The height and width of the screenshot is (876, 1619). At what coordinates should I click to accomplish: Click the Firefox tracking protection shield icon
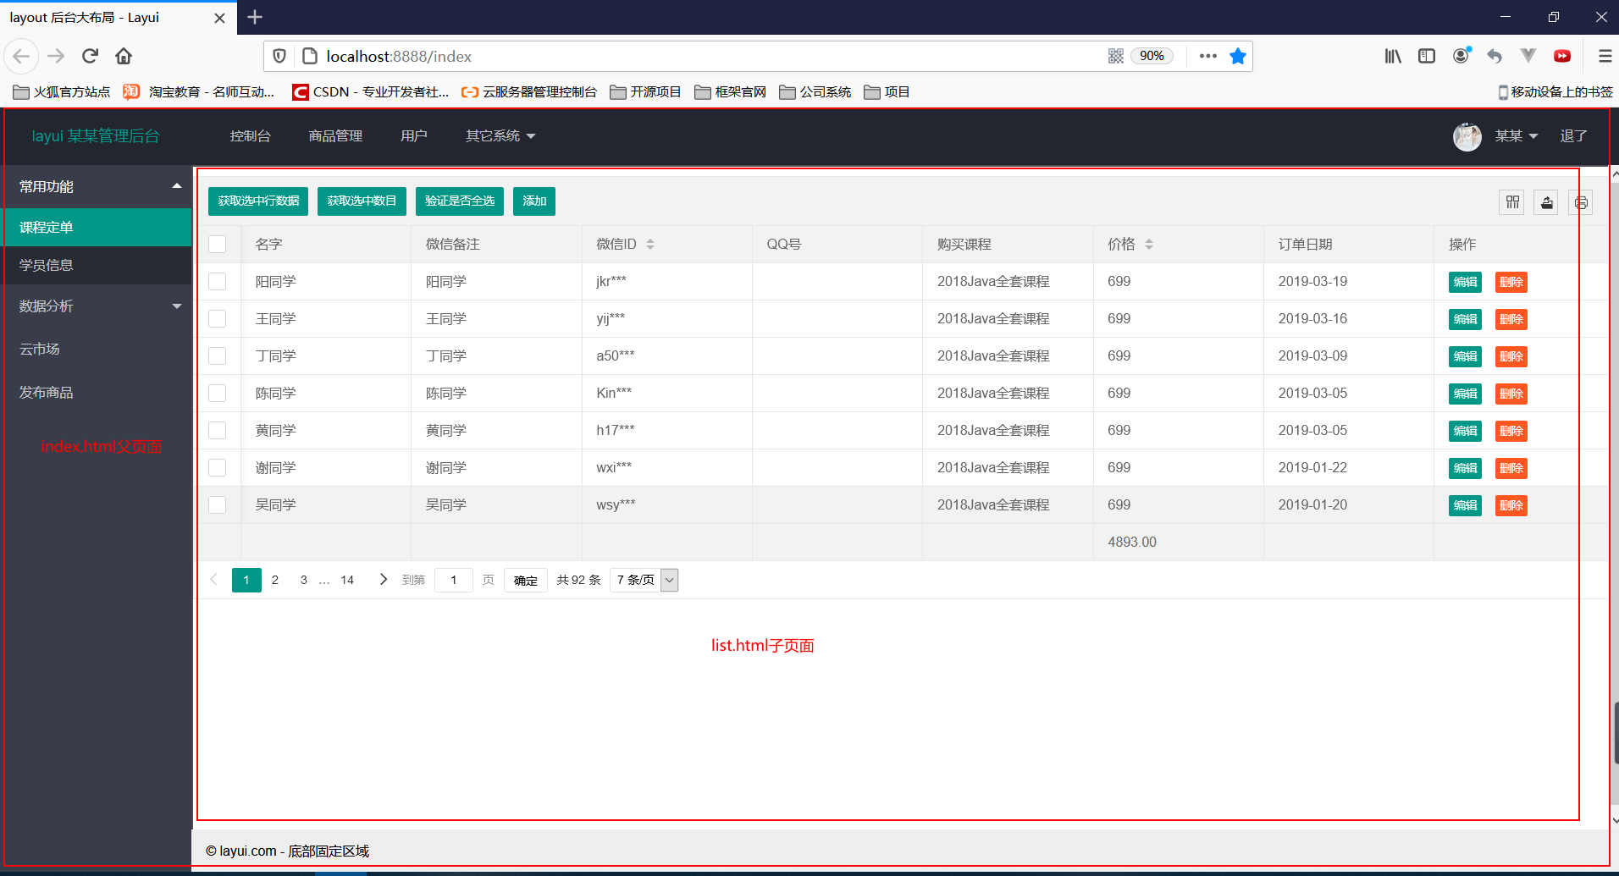[279, 56]
